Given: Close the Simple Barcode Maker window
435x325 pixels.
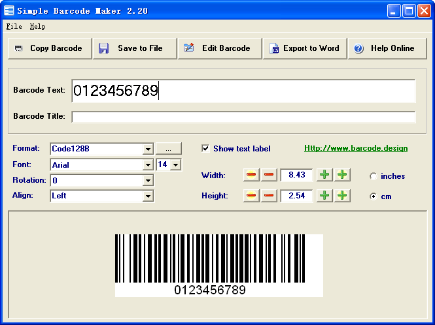Looking at the screenshot, I should [x=424, y=11].
